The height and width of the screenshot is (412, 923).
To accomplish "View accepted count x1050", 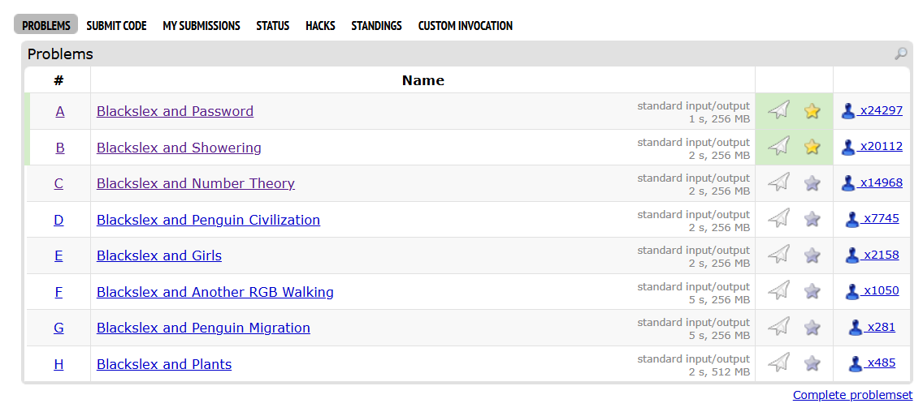I will point(882,291).
